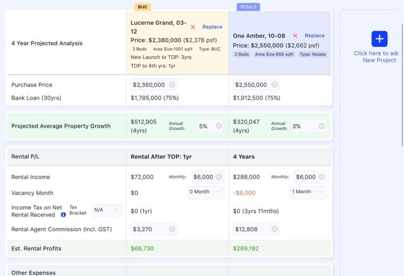Select the $72,000 rental income value
The width and height of the screenshot is (404, 276).
click(x=142, y=177)
